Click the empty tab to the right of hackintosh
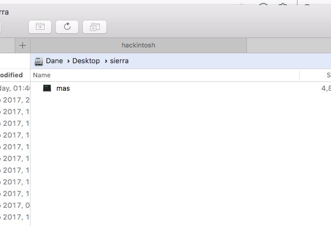 [289, 45]
